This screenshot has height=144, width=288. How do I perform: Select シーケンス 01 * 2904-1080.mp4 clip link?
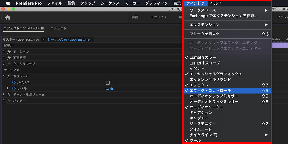(x=69, y=40)
